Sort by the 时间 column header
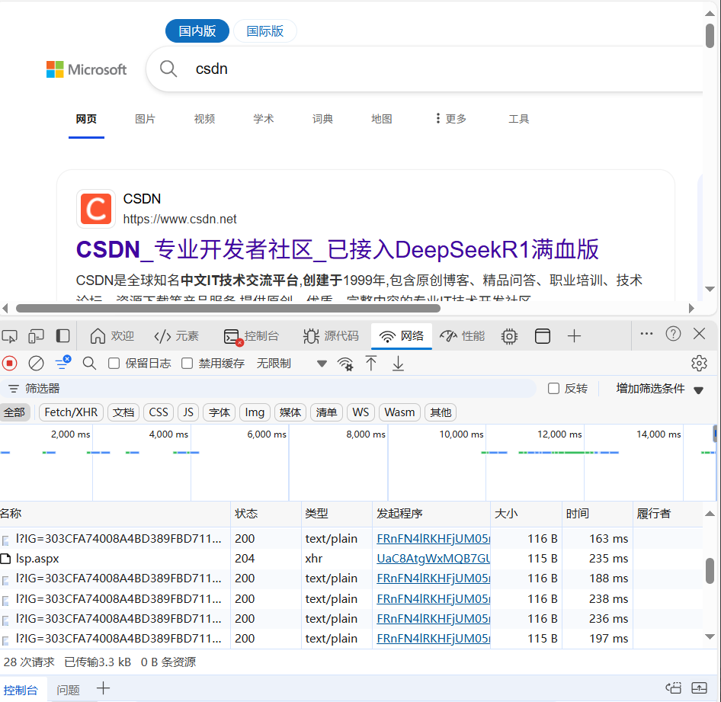This screenshot has width=721, height=702. point(597,514)
